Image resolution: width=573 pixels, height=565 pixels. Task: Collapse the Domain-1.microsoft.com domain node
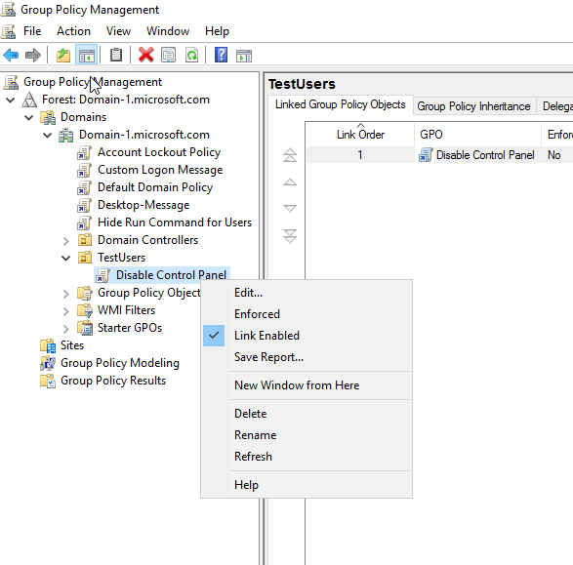(x=48, y=135)
